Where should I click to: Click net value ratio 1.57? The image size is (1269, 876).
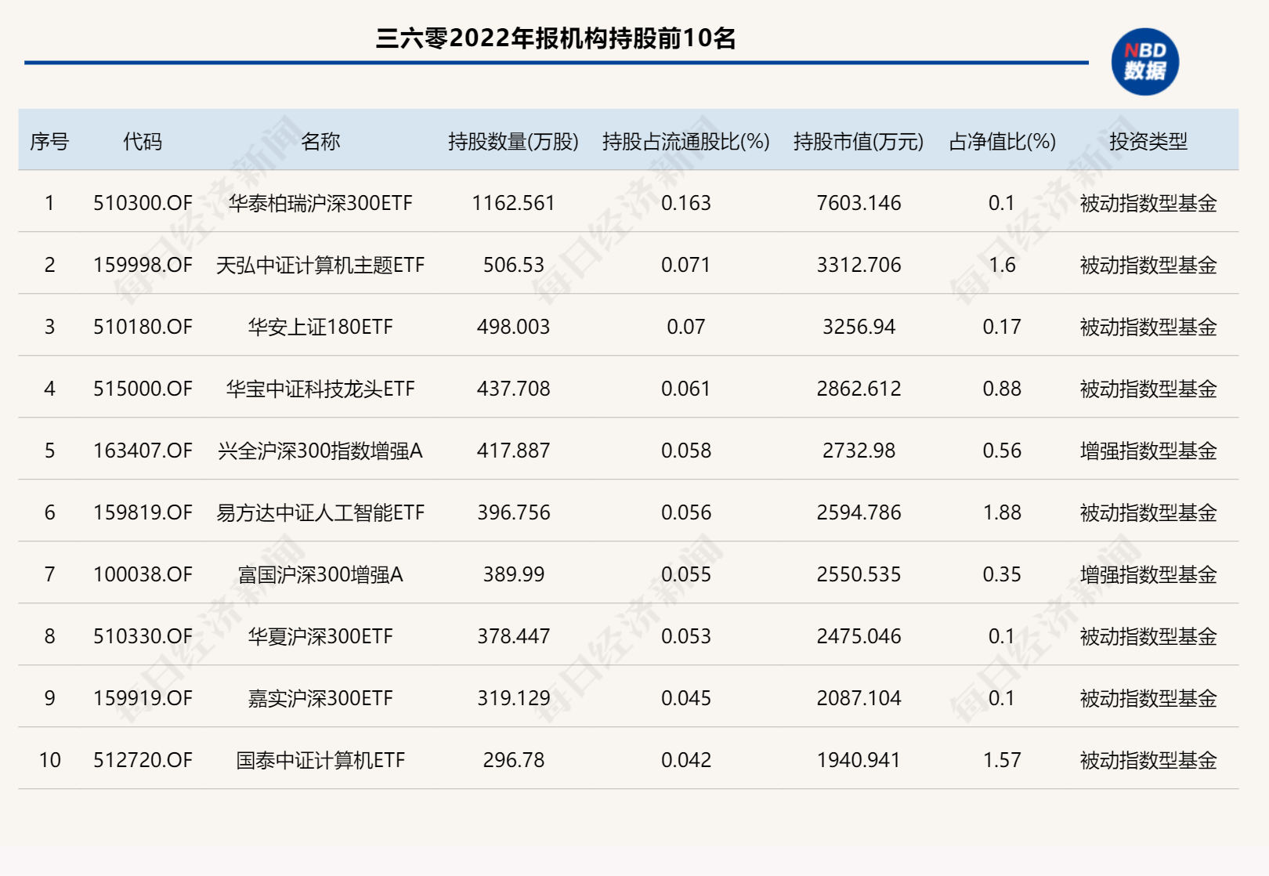pos(1002,761)
